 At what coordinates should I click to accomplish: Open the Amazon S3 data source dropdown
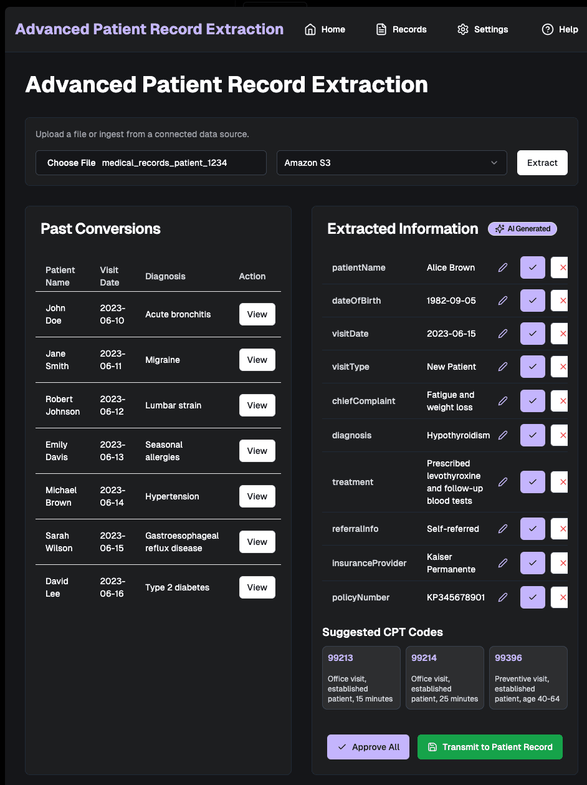coord(391,163)
